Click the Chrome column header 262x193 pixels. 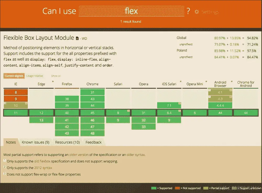tap(92, 84)
